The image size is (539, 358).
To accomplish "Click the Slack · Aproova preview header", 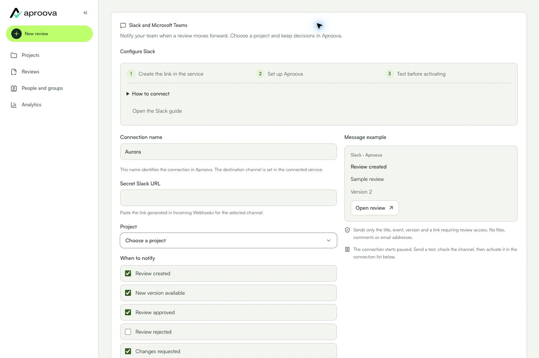I will [x=366, y=155].
